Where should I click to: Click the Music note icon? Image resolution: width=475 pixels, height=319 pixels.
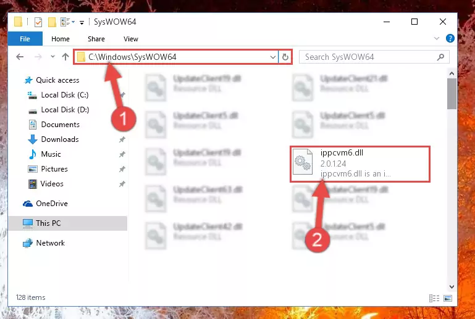32,154
